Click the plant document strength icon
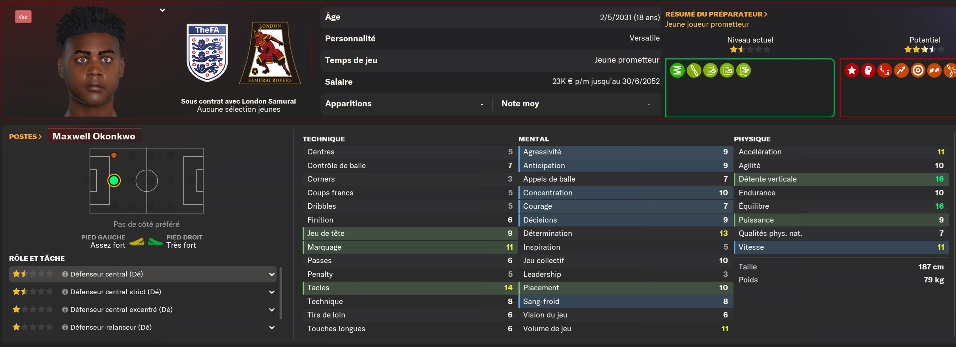Screen dimensions: 956x347 pos(743,71)
